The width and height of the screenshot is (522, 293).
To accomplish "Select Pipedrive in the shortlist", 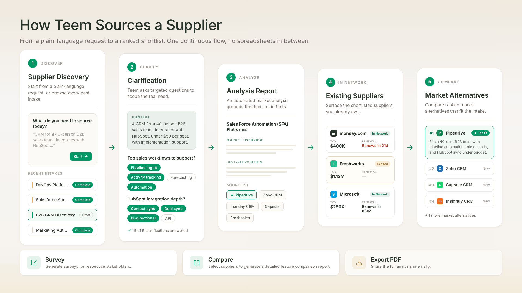I will [x=241, y=195].
